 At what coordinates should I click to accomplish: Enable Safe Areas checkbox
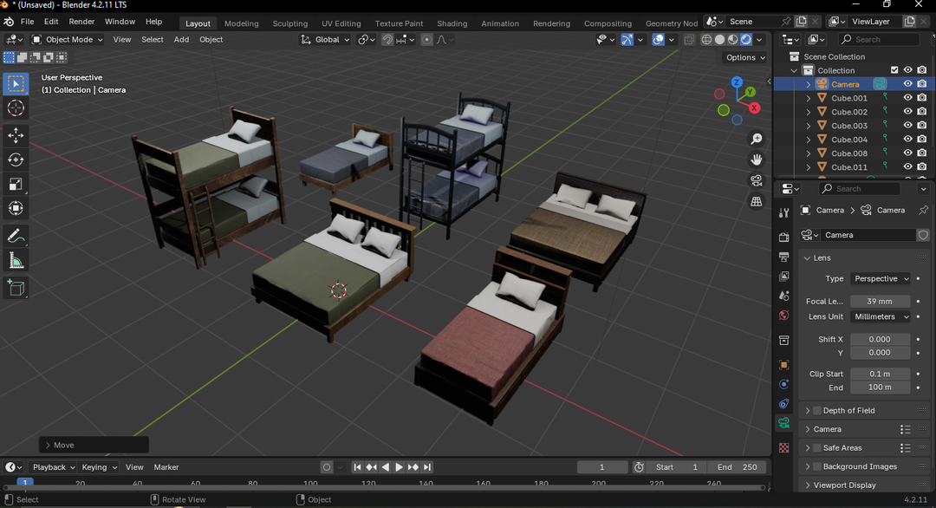[817, 447]
